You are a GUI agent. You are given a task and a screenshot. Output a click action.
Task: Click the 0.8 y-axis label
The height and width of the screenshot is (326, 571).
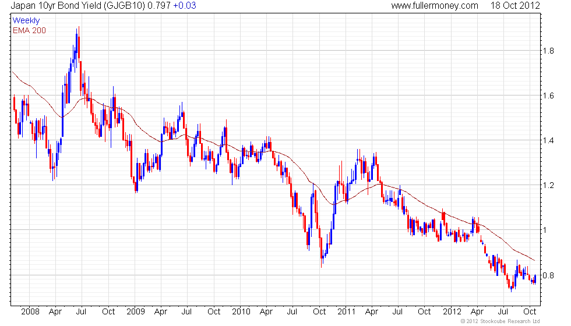(548, 275)
